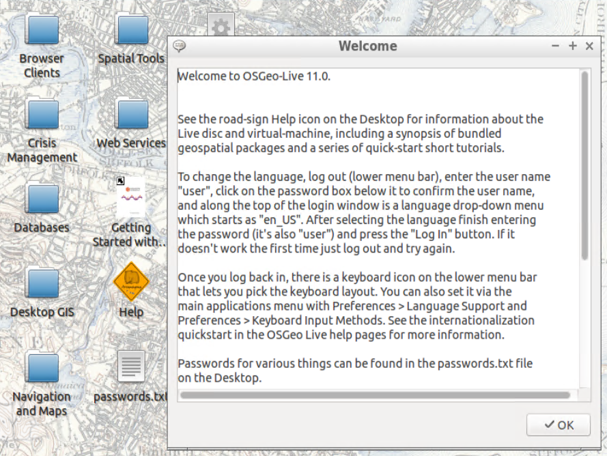Open the Getting Started document shortcut
607x456 pixels.
pos(131,197)
